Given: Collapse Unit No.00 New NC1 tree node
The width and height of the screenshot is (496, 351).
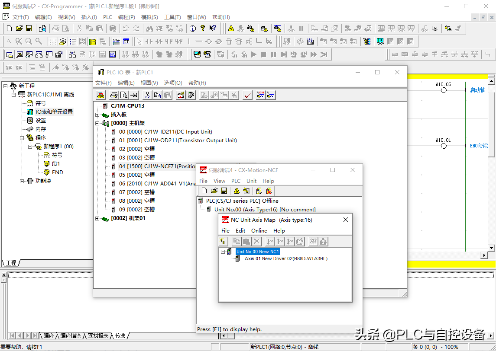Looking at the screenshot, I should click(x=223, y=252).
